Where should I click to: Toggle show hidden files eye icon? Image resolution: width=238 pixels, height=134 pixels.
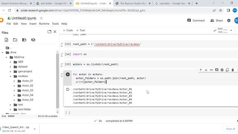(x=33, y=40)
